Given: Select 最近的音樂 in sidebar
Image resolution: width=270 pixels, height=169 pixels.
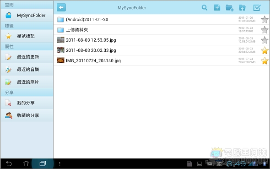Looking at the screenshot, I should click(27, 70).
